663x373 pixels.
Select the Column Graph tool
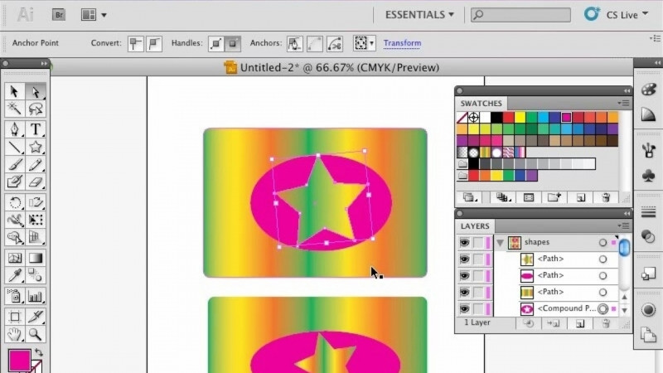(x=35, y=296)
